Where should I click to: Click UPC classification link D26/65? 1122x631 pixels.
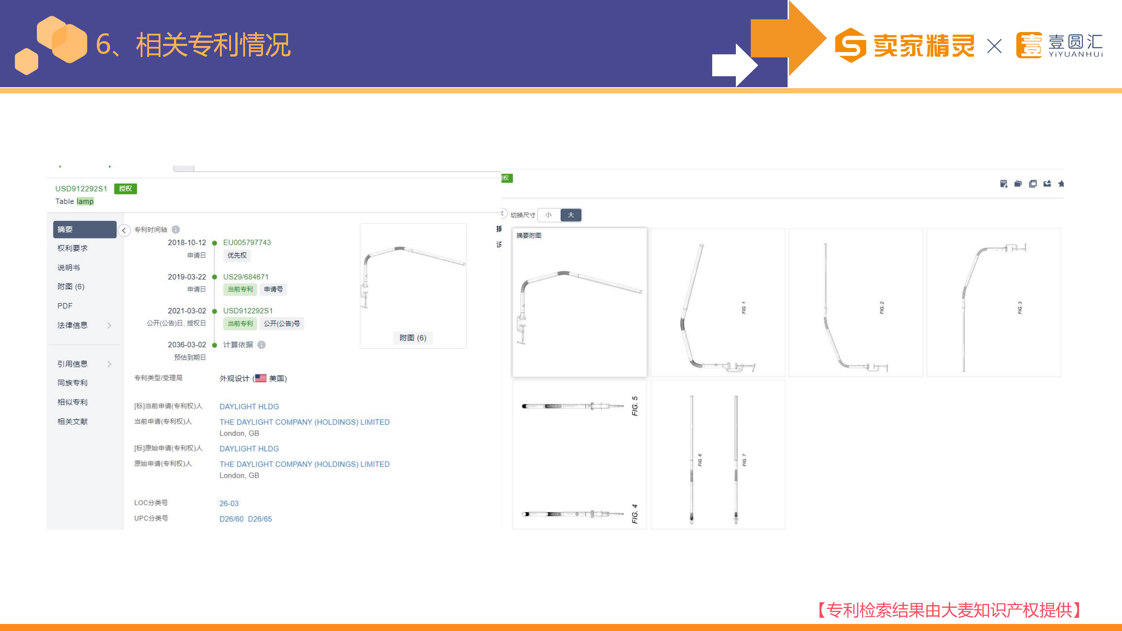coord(260,519)
